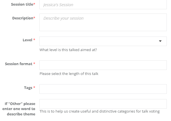Viewport: 171px width, 121px height.
Task: Focus the "Other" theme word field
Action: pyautogui.click(x=103, y=104)
